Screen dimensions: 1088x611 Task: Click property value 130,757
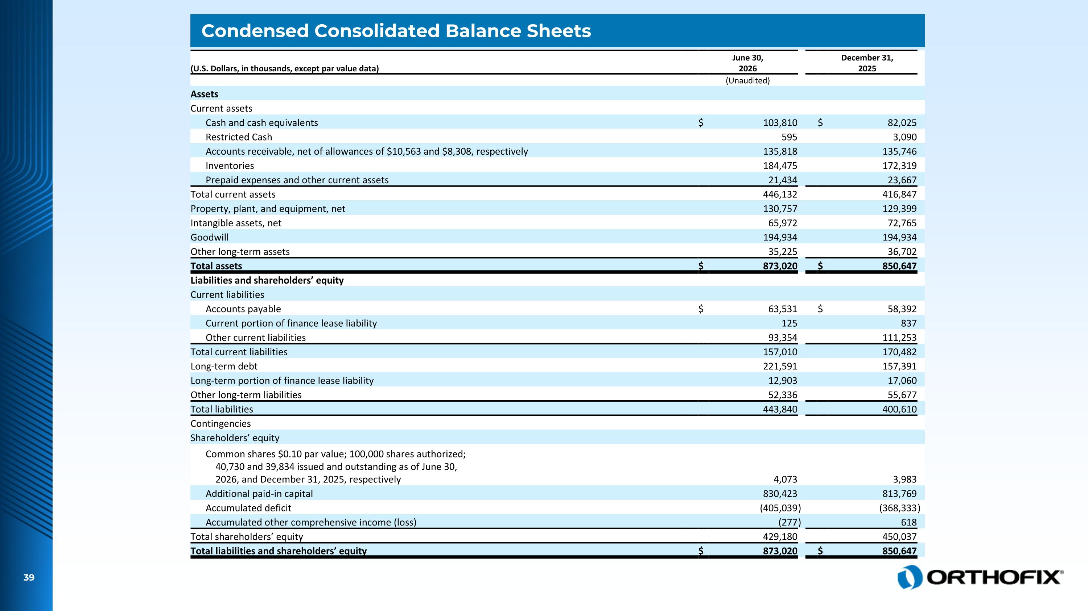coord(780,209)
